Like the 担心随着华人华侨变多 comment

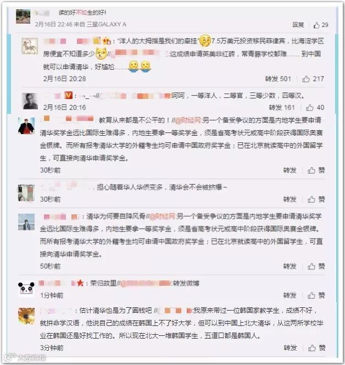tap(316, 199)
